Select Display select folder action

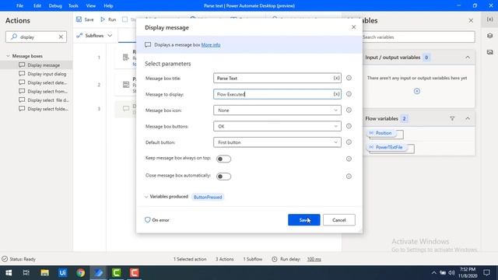click(x=43, y=109)
